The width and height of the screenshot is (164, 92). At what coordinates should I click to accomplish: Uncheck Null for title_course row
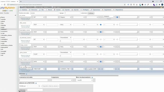pos(101,25)
